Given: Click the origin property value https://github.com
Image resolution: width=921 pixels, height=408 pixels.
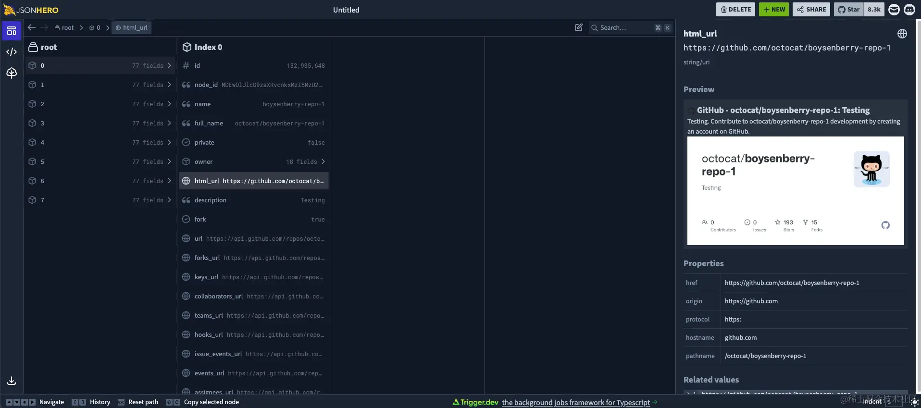Looking at the screenshot, I should click(751, 301).
